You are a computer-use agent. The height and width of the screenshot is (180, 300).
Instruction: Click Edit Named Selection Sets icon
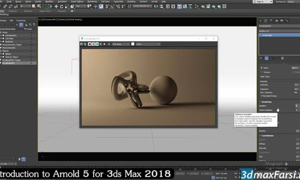coord(130,6)
